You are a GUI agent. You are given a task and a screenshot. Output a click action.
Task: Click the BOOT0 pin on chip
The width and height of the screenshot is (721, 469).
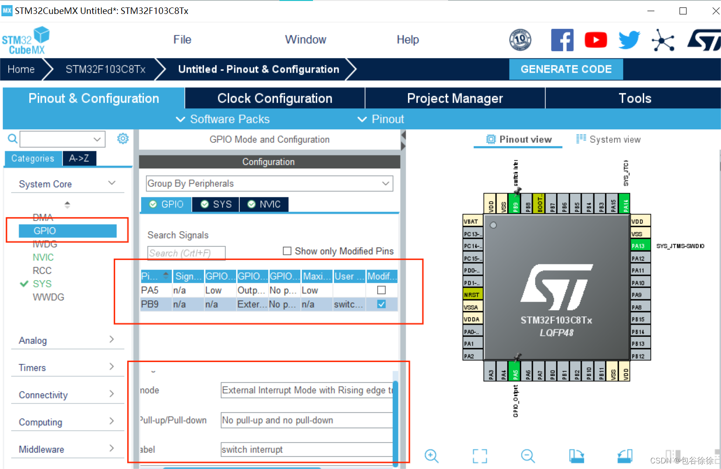tap(539, 204)
